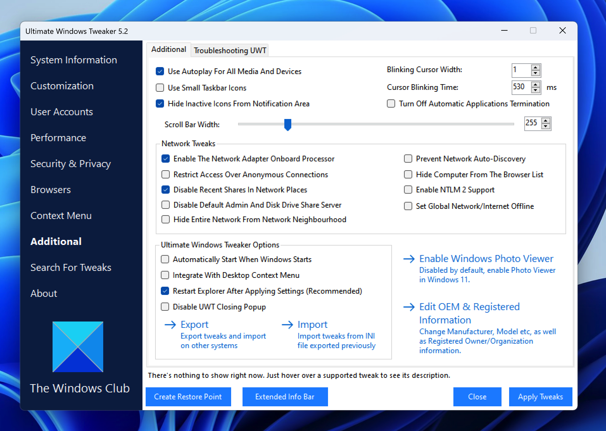606x431 pixels.
Task: Open About section in sidebar
Action: (44, 293)
